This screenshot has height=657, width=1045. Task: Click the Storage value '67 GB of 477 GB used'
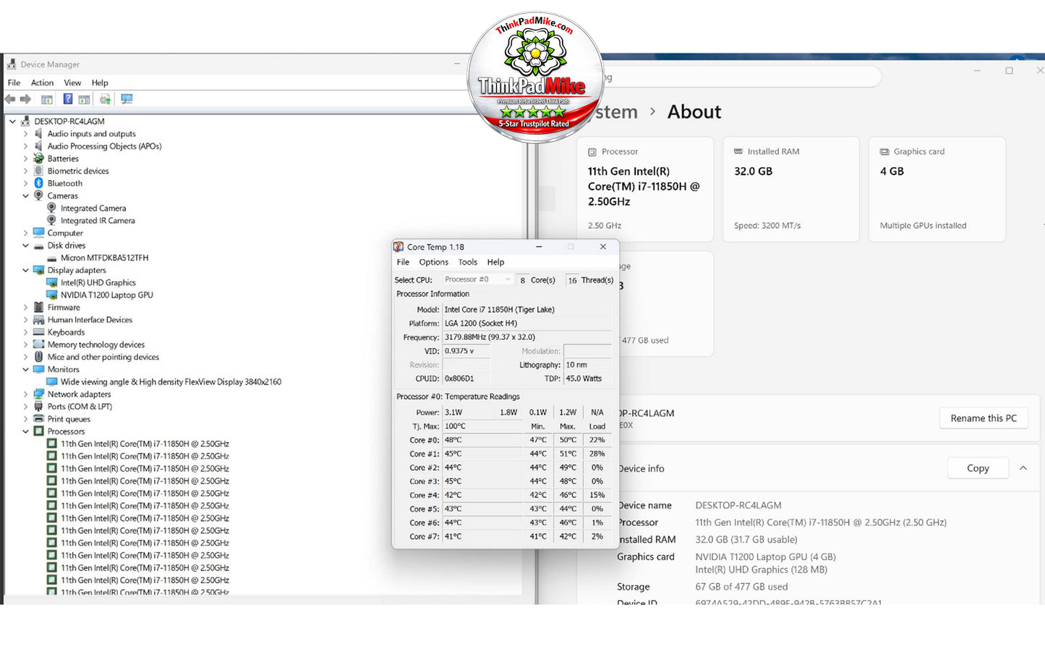pos(741,587)
